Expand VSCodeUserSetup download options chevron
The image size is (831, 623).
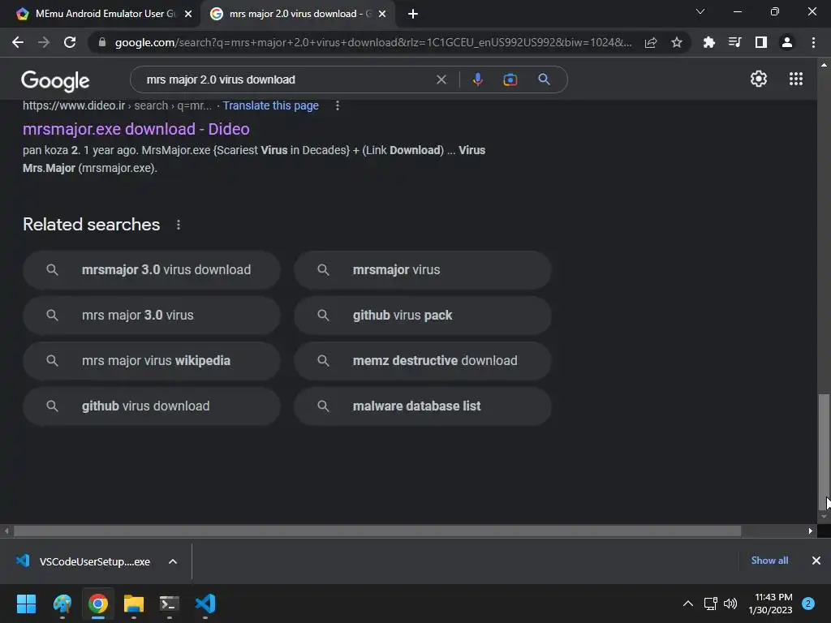coord(173,561)
